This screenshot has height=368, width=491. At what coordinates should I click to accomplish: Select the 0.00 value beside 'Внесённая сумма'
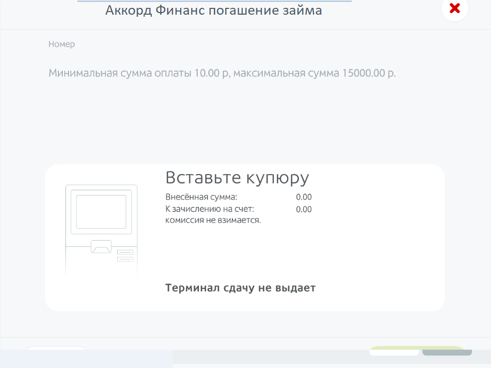(304, 197)
